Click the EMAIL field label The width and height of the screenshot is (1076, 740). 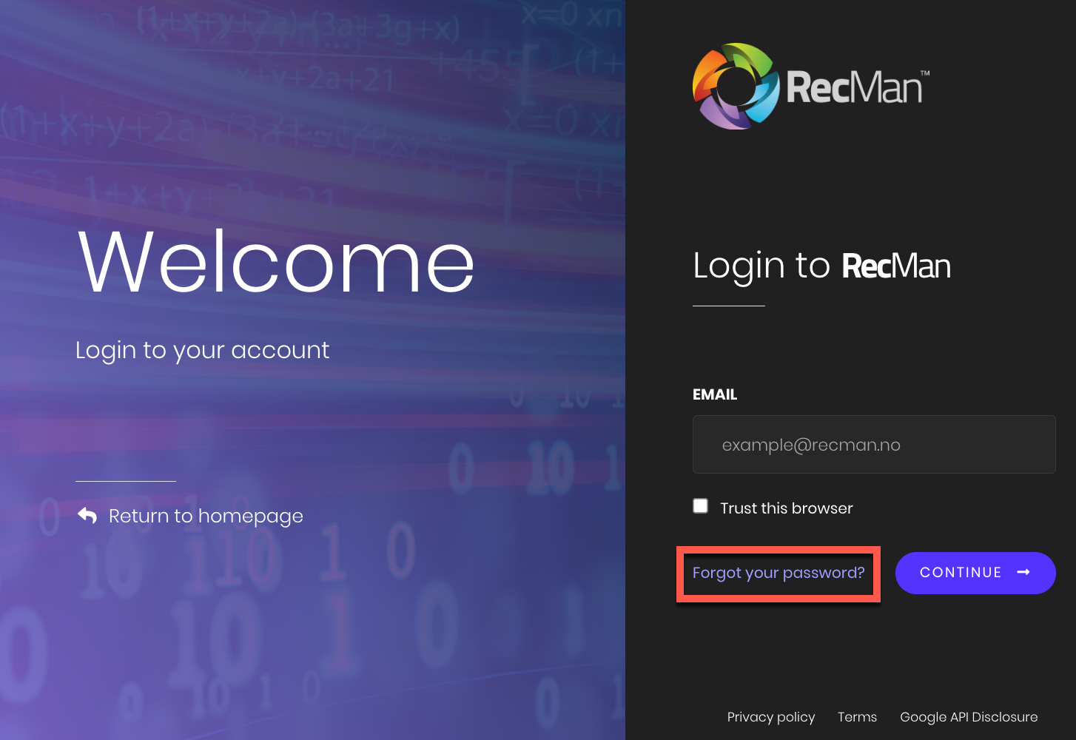point(714,394)
